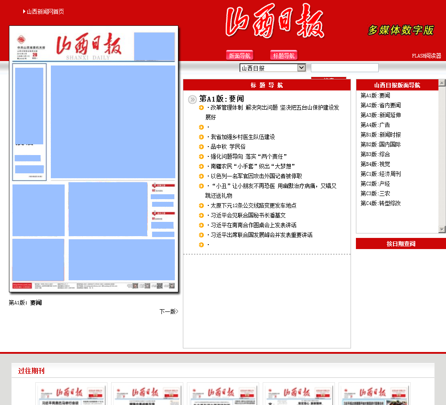Click orange arrow icon beside "小丑" article
This screenshot has width=446, height=405.
click(202, 186)
